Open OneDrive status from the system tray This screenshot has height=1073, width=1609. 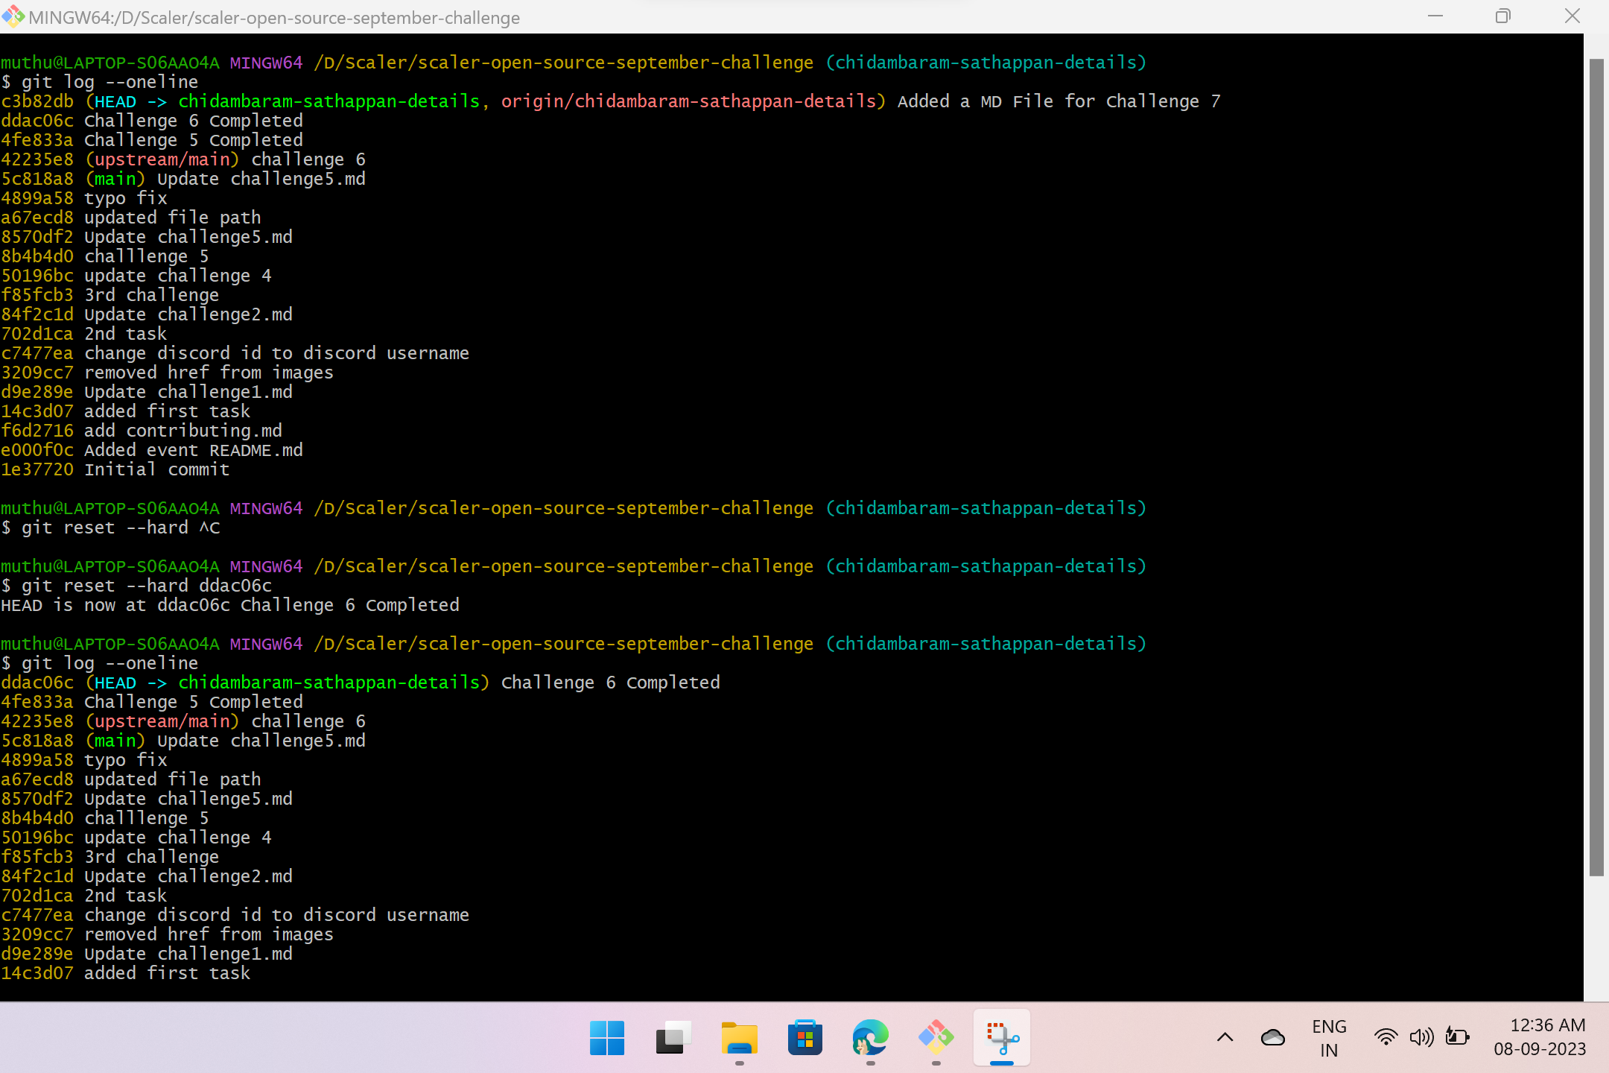tap(1273, 1036)
